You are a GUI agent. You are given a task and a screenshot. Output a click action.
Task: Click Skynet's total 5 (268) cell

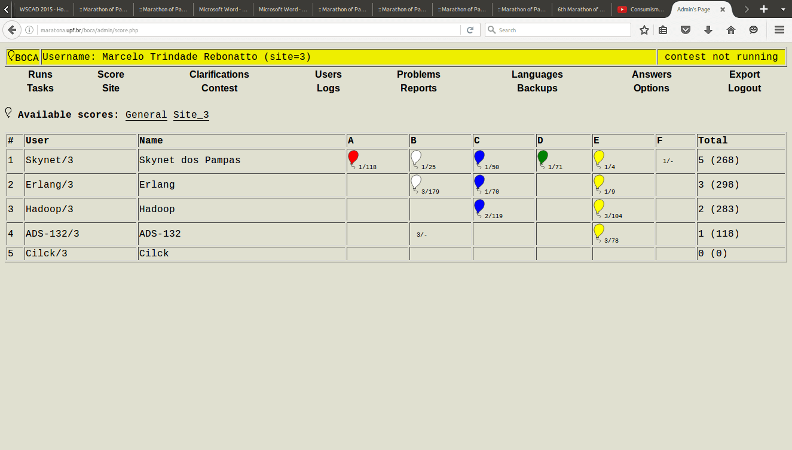click(741, 161)
